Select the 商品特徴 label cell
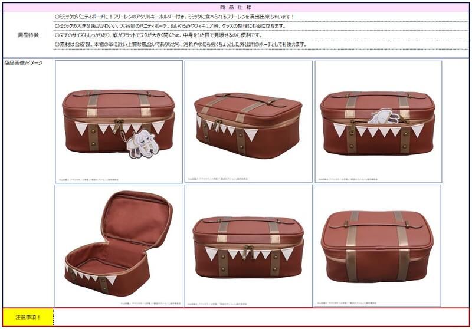The image size is (472, 329). coord(28,35)
